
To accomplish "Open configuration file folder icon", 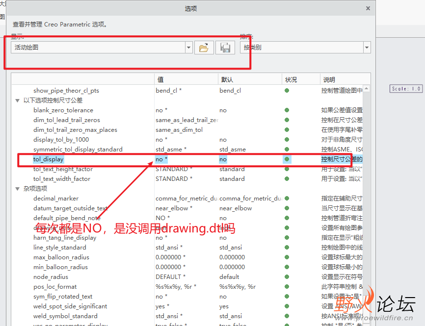I will [204, 48].
